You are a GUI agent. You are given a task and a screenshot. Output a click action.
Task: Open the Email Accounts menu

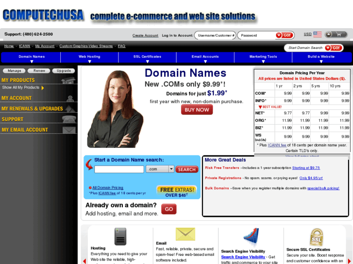[205, 58]
